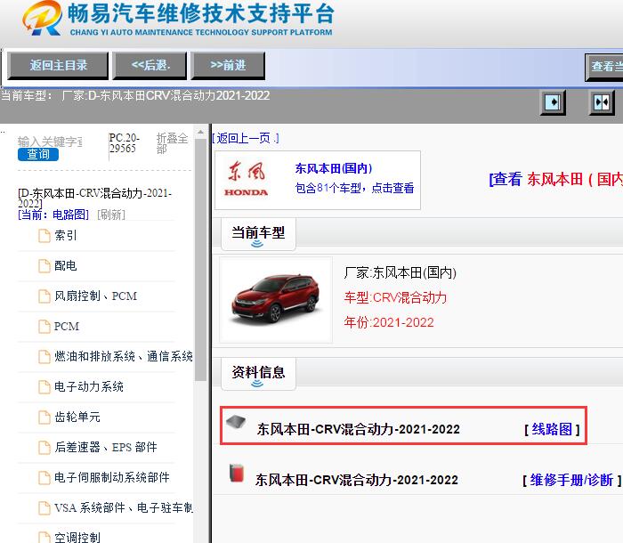Image resolution: width=623 pixels, height=543 pixels.
Task: Open 电子动力系统 tree item
Action: [x=89, y=387]
